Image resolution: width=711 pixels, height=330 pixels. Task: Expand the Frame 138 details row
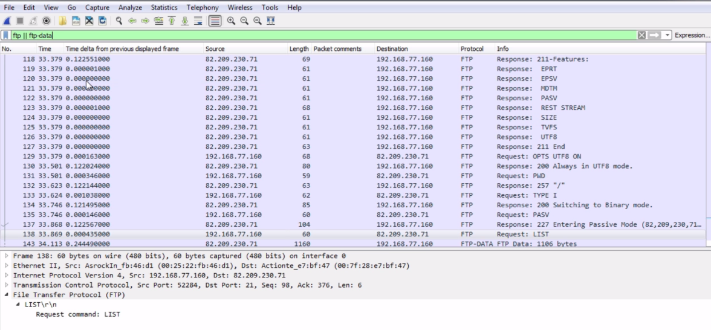7,256
